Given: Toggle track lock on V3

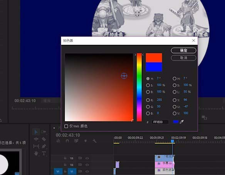Looking at the screenshot, I should pyautogui.click(x=65, y=158).
